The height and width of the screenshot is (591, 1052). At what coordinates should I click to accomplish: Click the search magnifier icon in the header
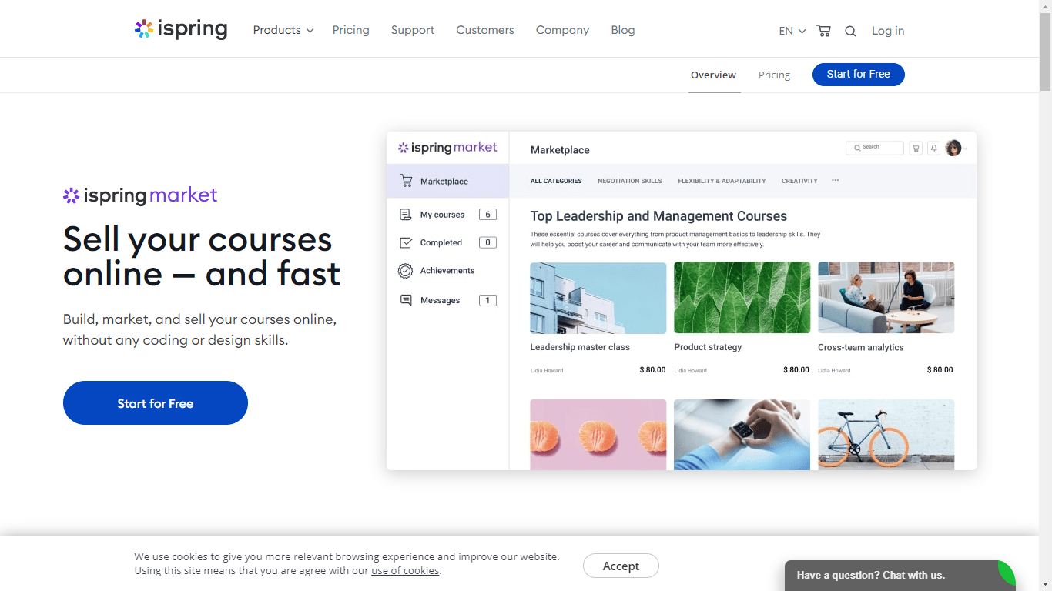(850, 32)
